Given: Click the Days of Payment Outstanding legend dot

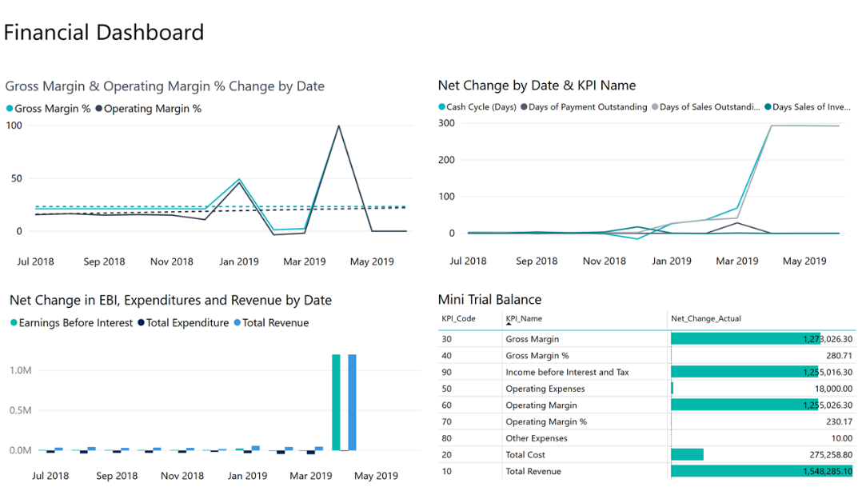Looking at the screenshot, I should coord(525,106).
